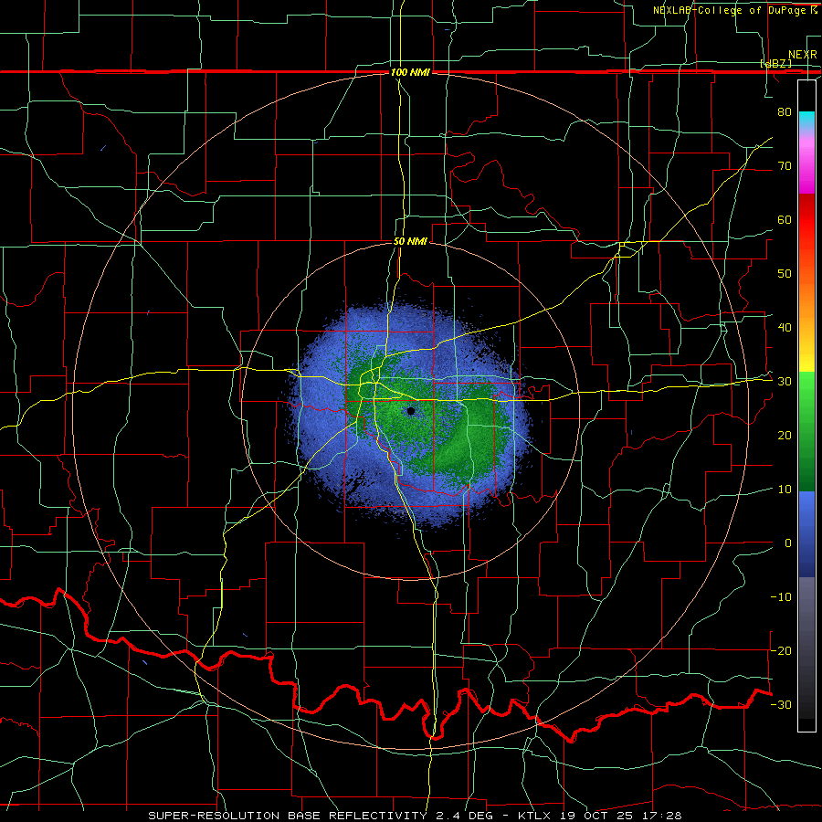Screen dimensions: 822x822
Task: Click the 40 dBZ scale value
Action: (785, 328)
